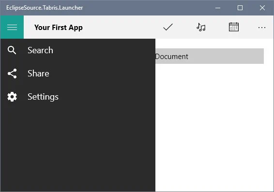Maximize the launcher window
This screenshot has width=274, height=192.
click(x=240, y=8)
